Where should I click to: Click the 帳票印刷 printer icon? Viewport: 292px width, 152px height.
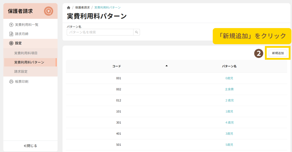(11, 82)
